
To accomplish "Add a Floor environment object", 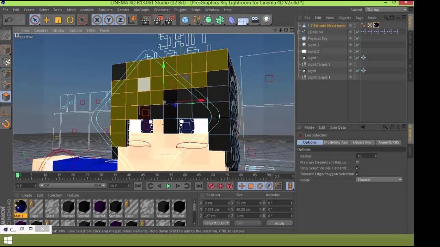I will (x=243, y=20).
